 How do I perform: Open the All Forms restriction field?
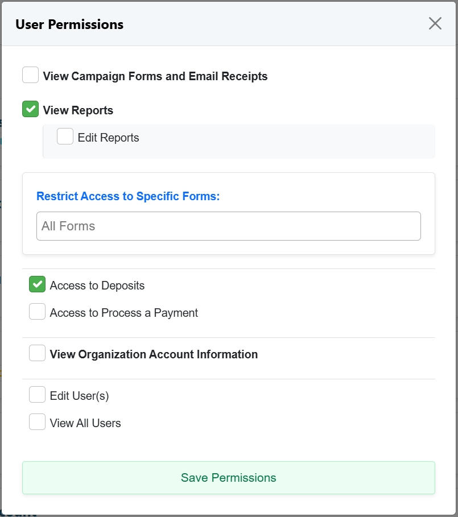point(229,226)
